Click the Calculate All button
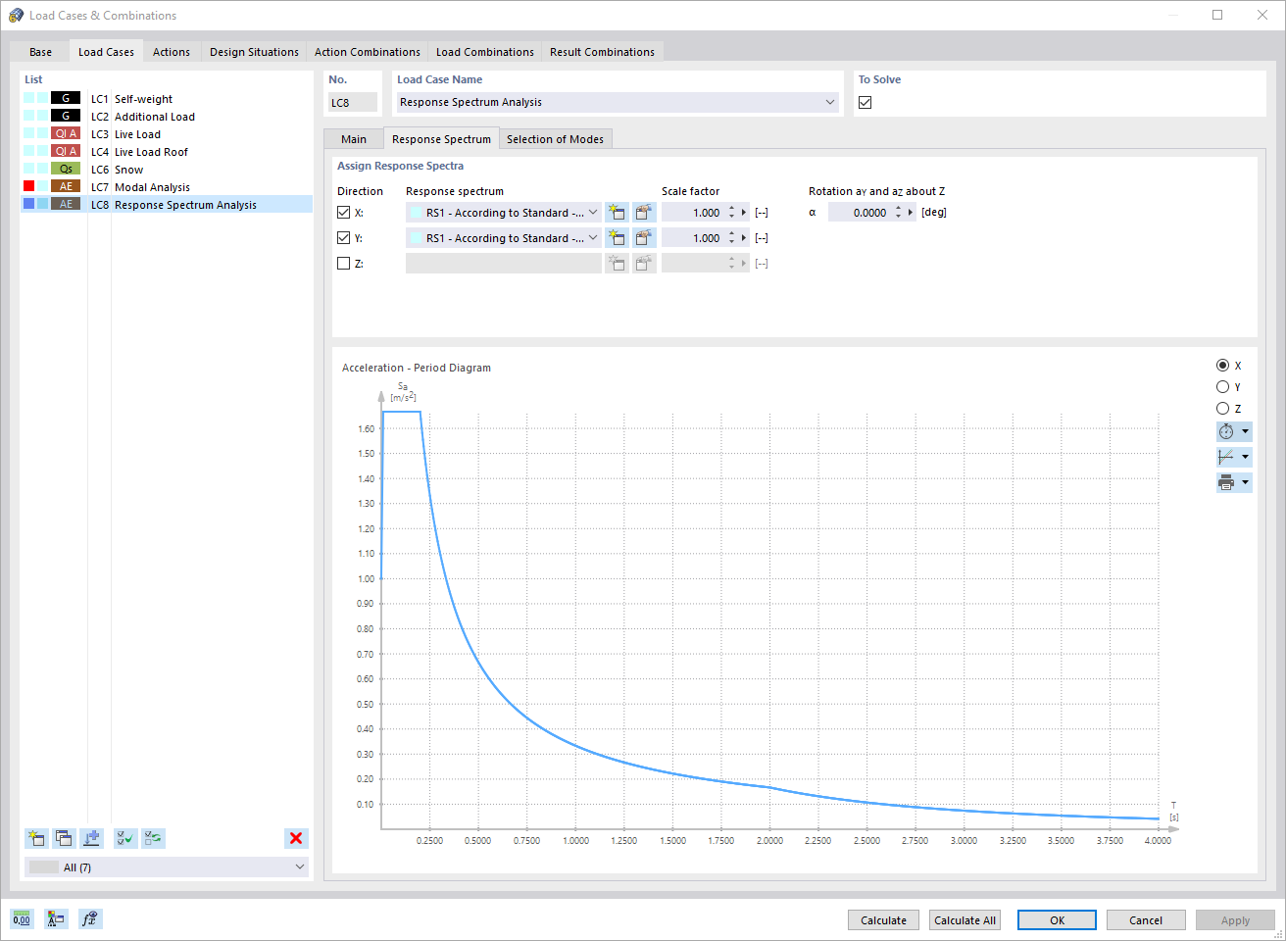 (x=964, y=919)
